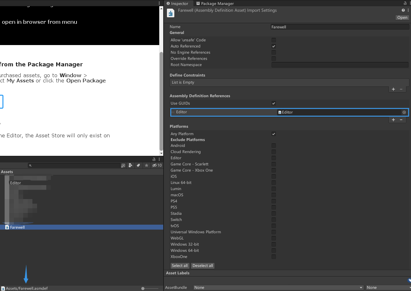Open search in separate window icon
The image size is (411, 291).
point(123,165)
